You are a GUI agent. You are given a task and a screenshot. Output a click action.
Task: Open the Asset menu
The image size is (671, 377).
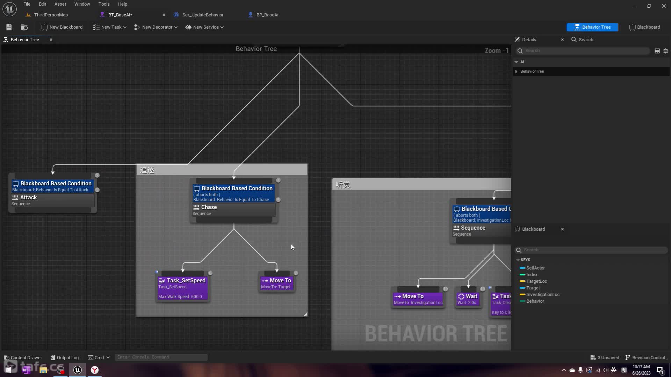pyautogui.click(x=60, y=4)
